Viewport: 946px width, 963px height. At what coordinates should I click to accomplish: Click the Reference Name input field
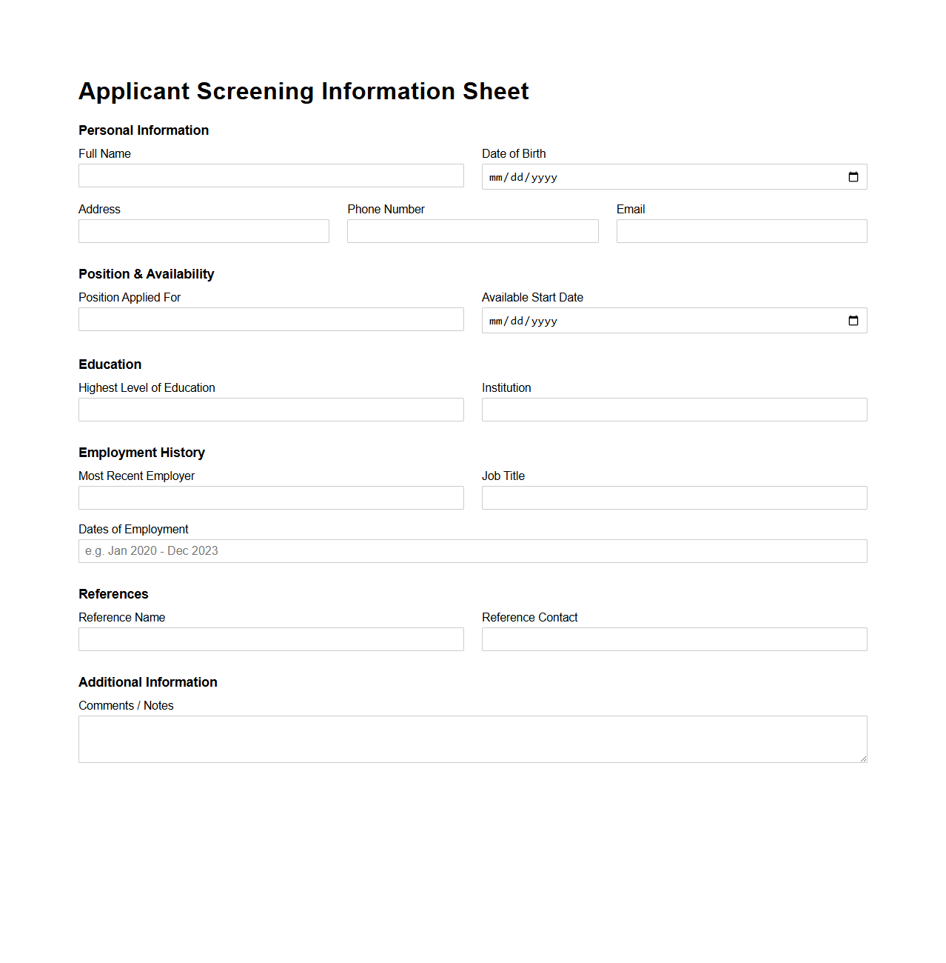click(271, 639)
